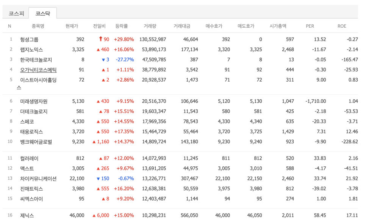The height and width of the screenshot is (221, 366).
Task: Click ask price 46,050
Action: click(x=255, y=215)
